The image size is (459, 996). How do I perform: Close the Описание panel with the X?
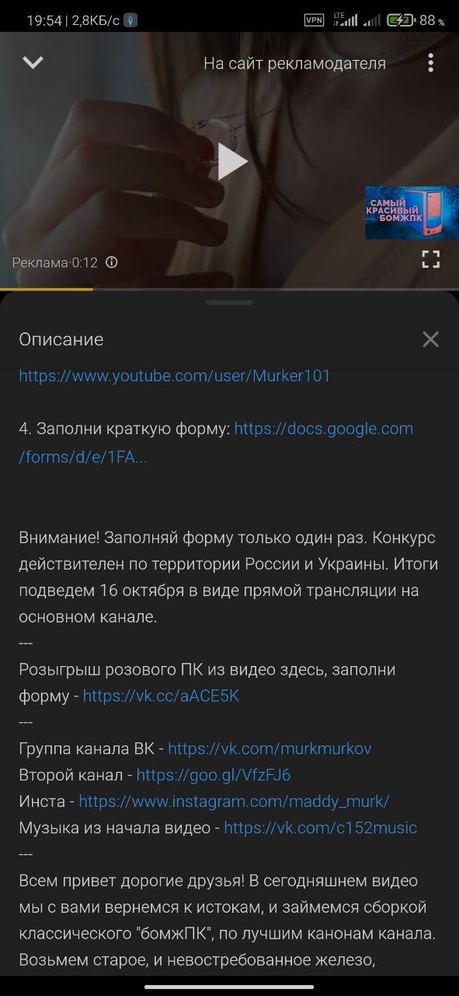430,339
